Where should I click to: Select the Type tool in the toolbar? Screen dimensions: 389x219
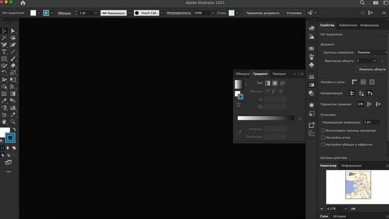pyautogui.click(x=4, y=52)
